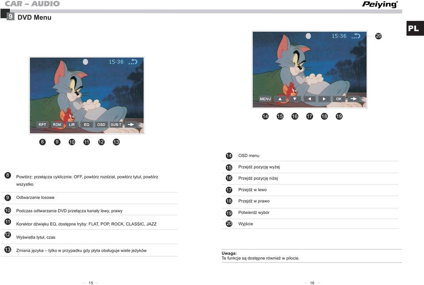Click the DVD Menu heading
The height and width of the screenshot is (285, 424).
34,17
